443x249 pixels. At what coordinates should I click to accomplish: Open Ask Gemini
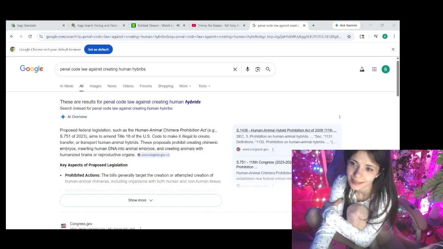[346, 25]
